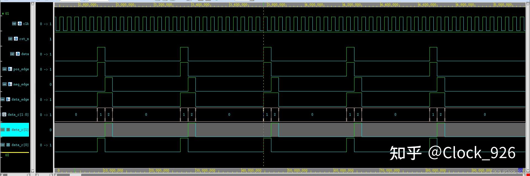Select the highlighted data_r[1] signal
The height and width of the screenshot is (176, 530).
(x=20, y=130)
